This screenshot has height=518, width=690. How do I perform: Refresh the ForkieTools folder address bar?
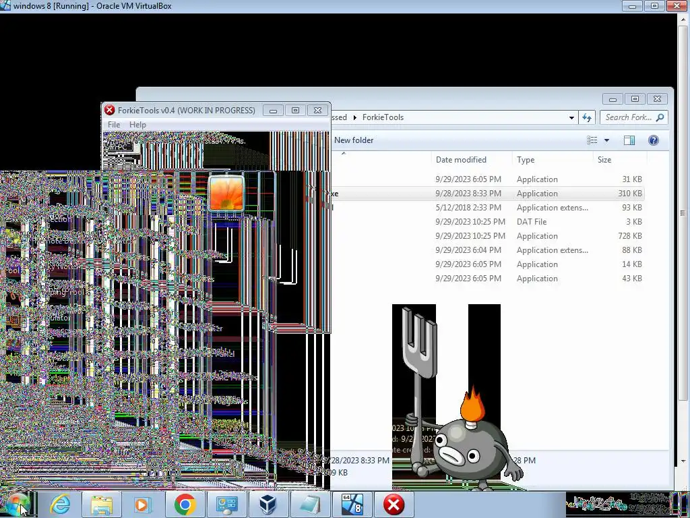coord(587,117)
